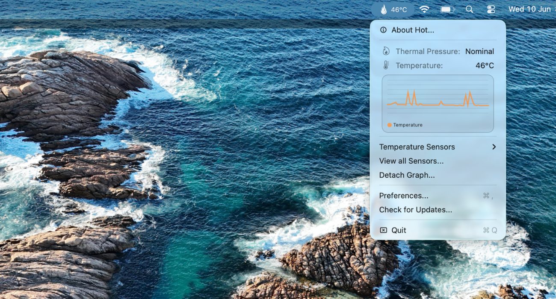Open Preferences...
The height and width of the screenshot is (299, 556).
pyautogui.click(x=438, y=196)
